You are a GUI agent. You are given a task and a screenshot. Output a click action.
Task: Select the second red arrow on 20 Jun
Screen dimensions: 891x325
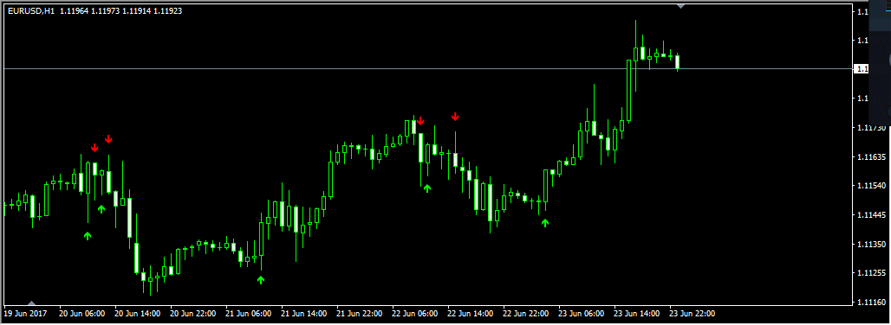108,138
